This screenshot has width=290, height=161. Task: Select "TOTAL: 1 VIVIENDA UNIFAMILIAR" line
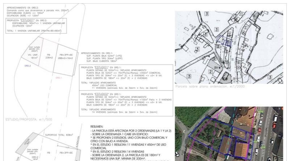click(34, 31)
